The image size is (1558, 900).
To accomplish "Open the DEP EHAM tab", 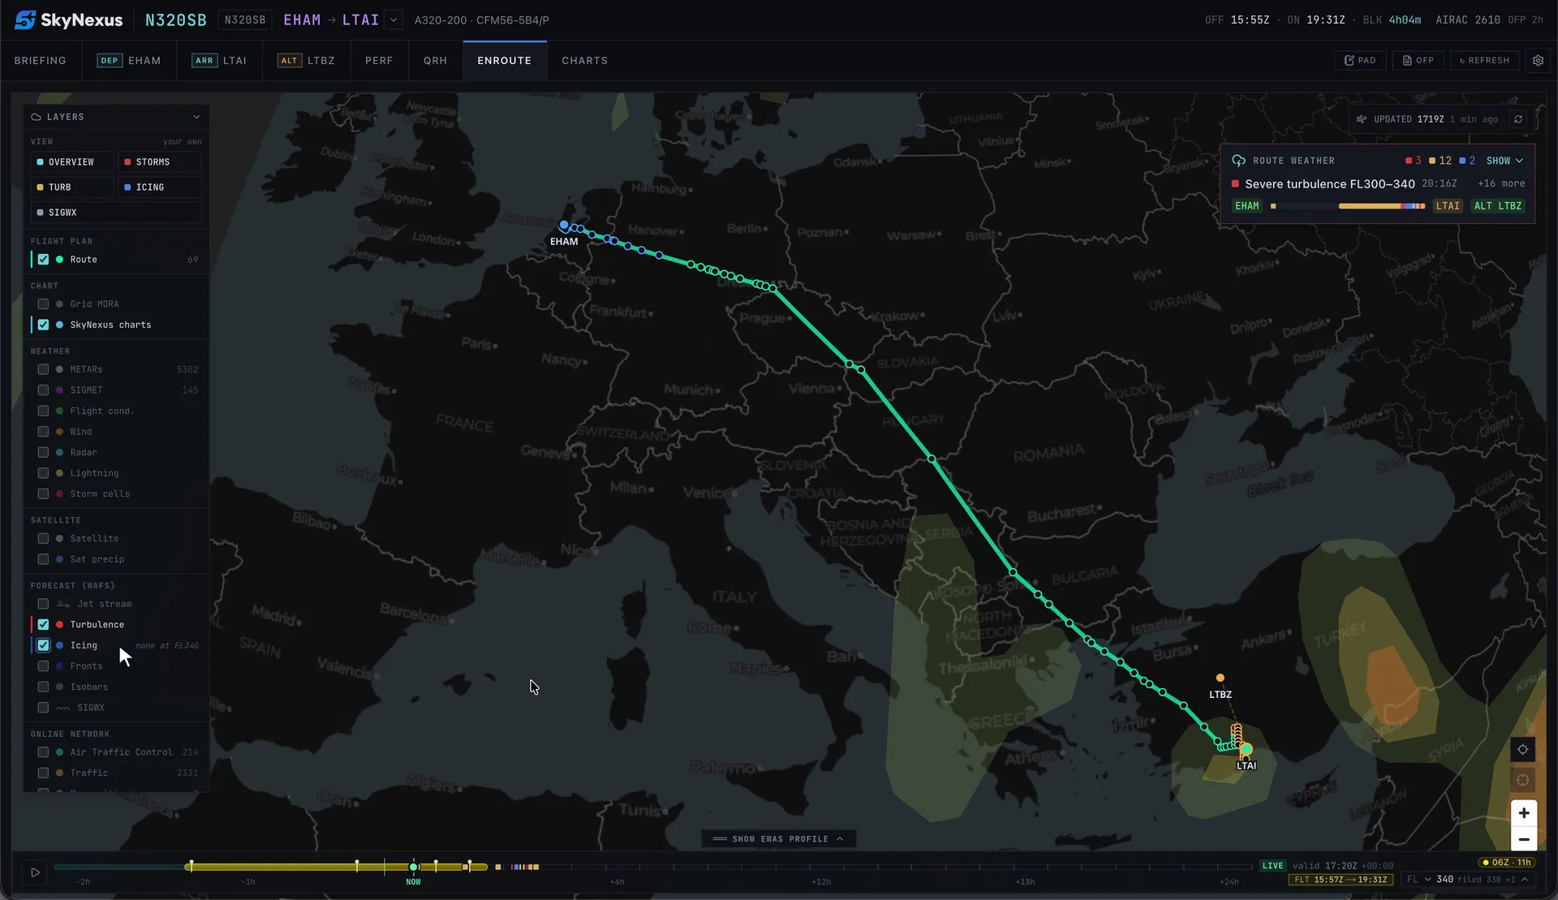I will tap(129, 60).
